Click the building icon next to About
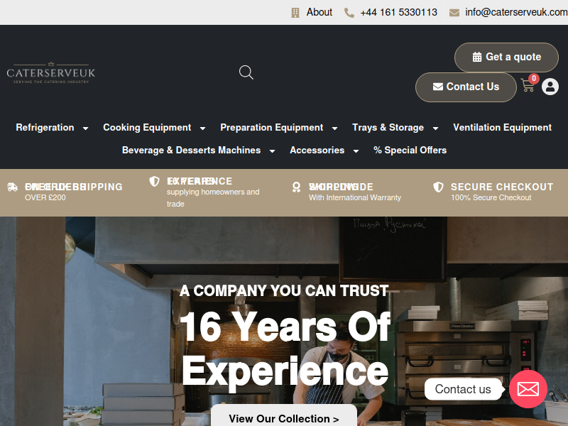Screen dimensions: 568x426 (295, 13)
